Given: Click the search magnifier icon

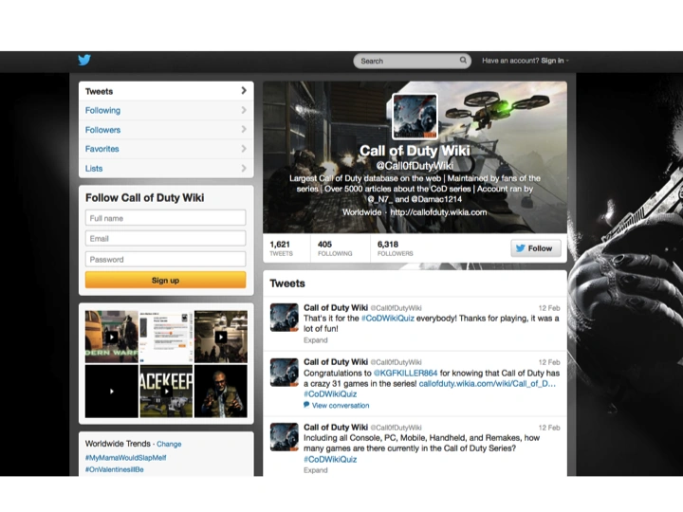Looking at the screenshot, I should 463,61.
